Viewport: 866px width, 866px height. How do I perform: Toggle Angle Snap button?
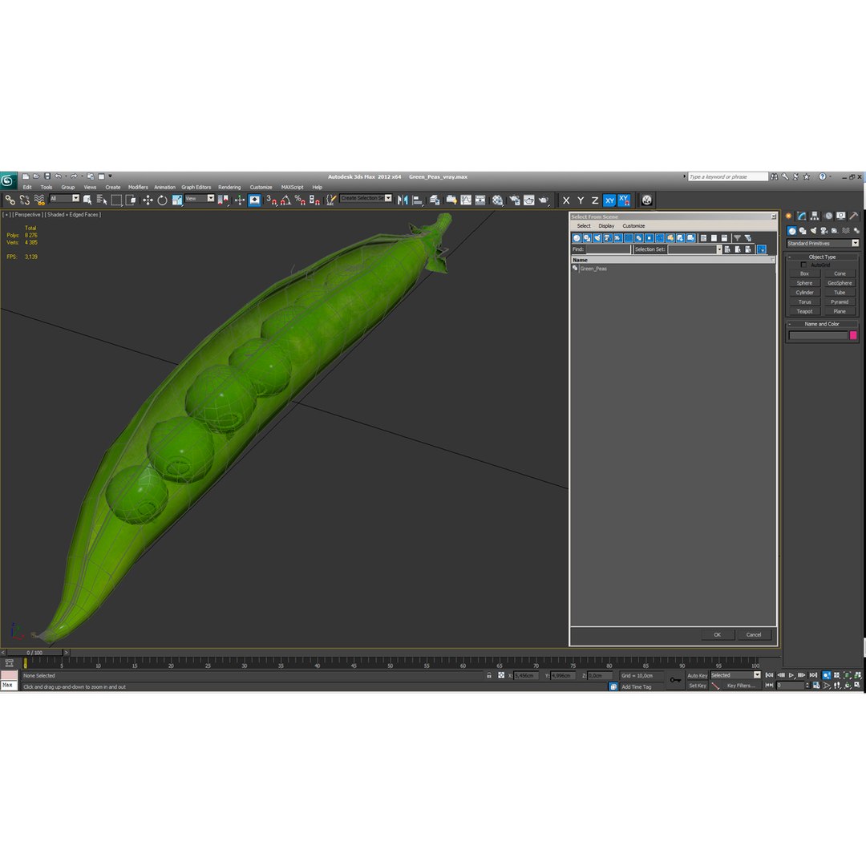point(285,200)
